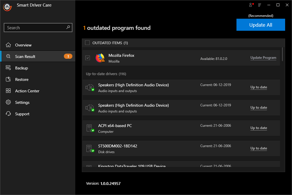292x195 pixels.
Task: Open the hamburger menu near minimize button
Action: 259,5
